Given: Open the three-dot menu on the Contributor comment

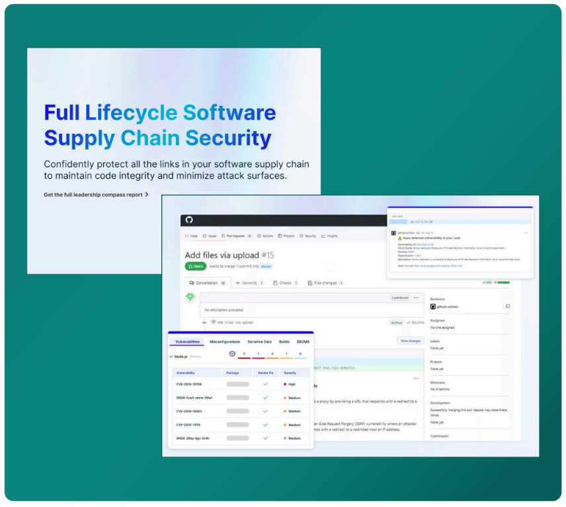Looking at the screenshot, I should click(x=416, y=298).
